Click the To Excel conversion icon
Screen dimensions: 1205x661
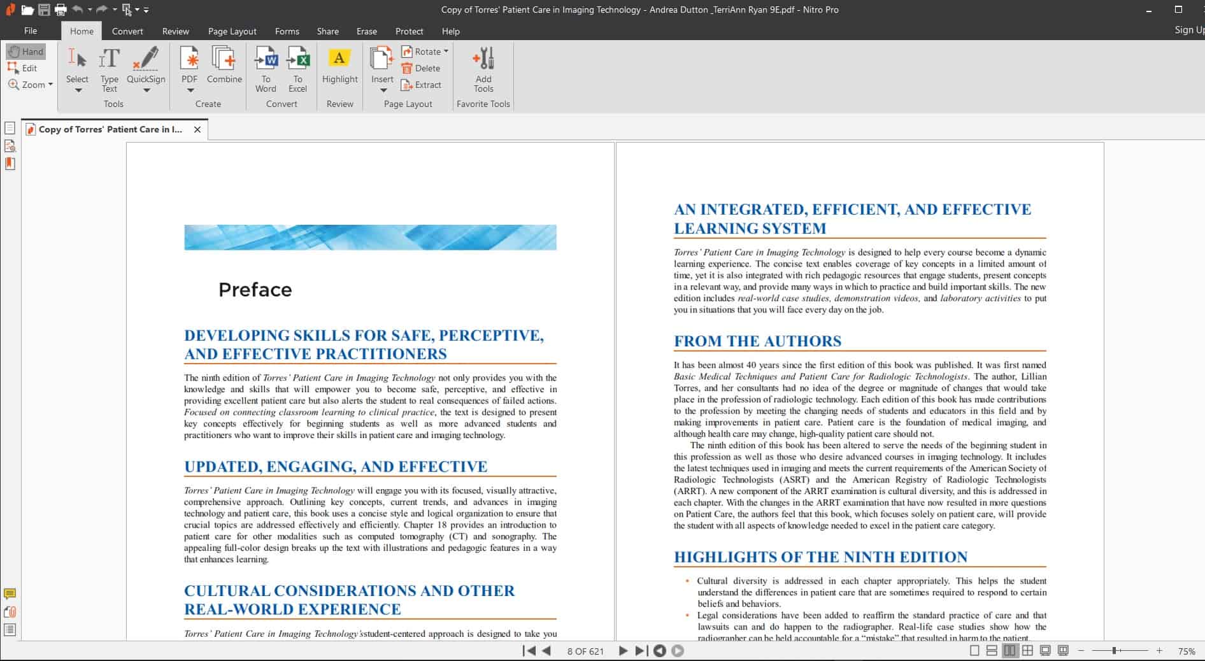tap(297, 69)
